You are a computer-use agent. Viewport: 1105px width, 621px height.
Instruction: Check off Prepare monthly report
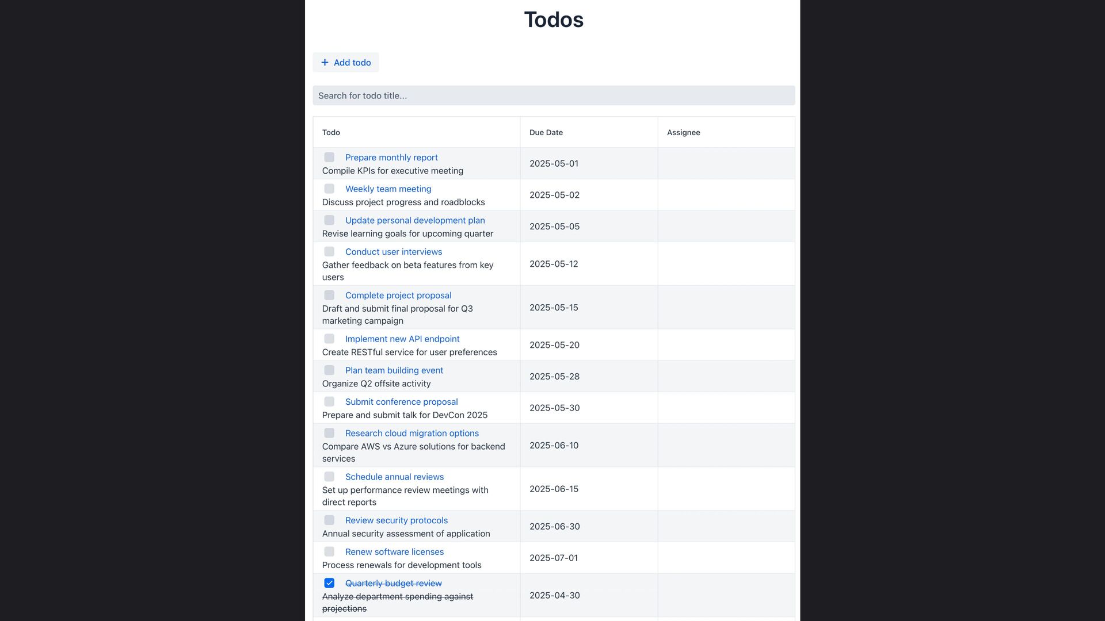(x=329, y=157)
